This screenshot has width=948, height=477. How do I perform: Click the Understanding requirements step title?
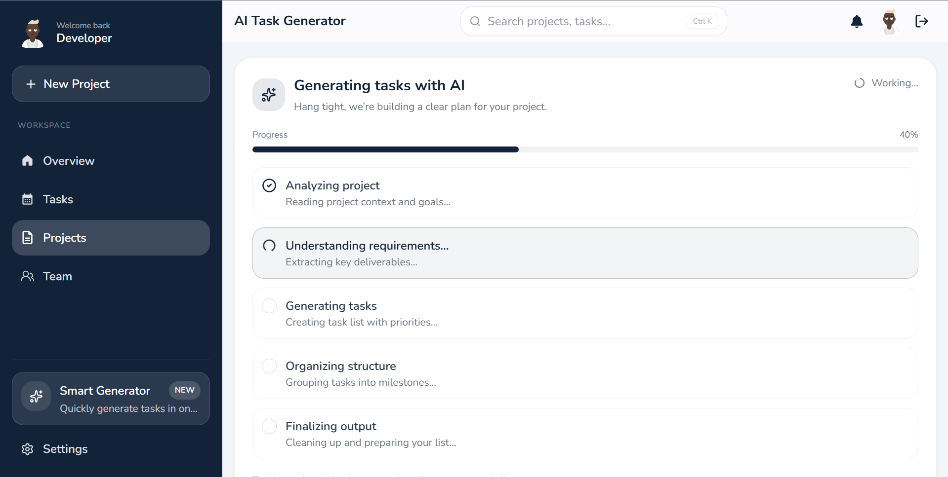pyautogui.click(x=367, y=246)
